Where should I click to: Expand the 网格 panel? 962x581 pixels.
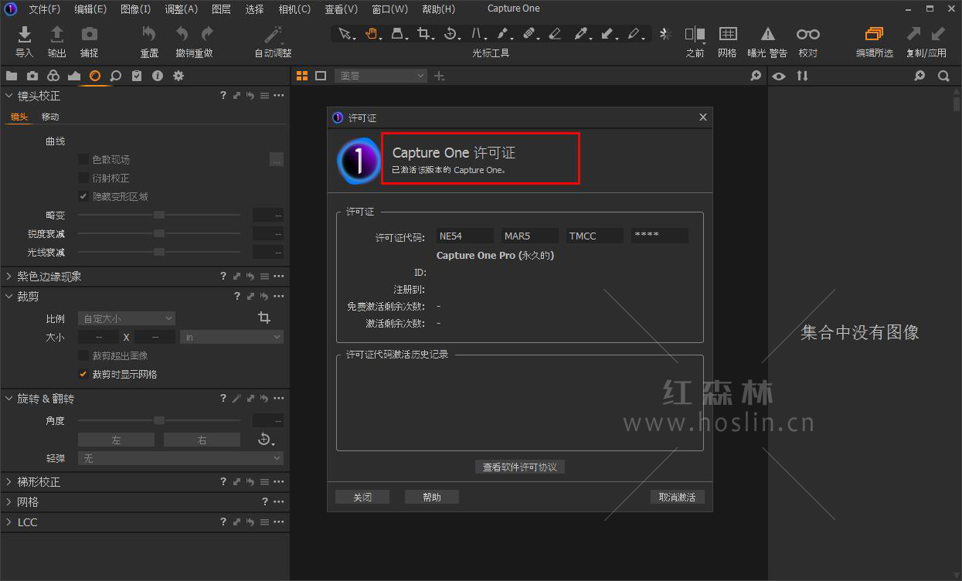[8, 502]
